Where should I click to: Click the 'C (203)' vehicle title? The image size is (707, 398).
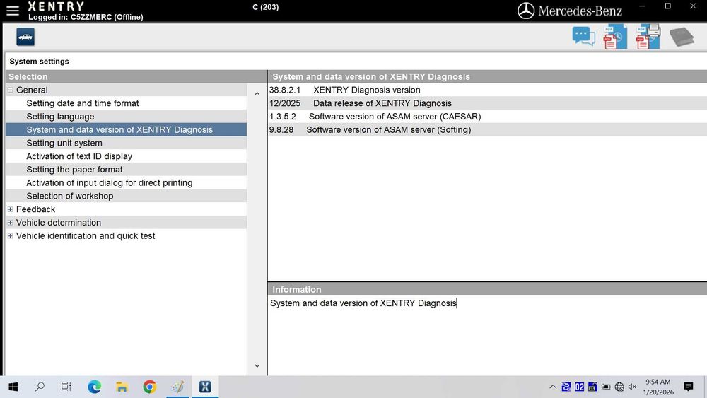pos(266,7)
